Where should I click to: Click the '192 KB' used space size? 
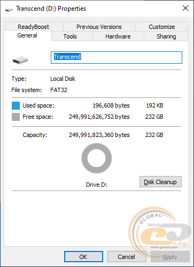154,105
